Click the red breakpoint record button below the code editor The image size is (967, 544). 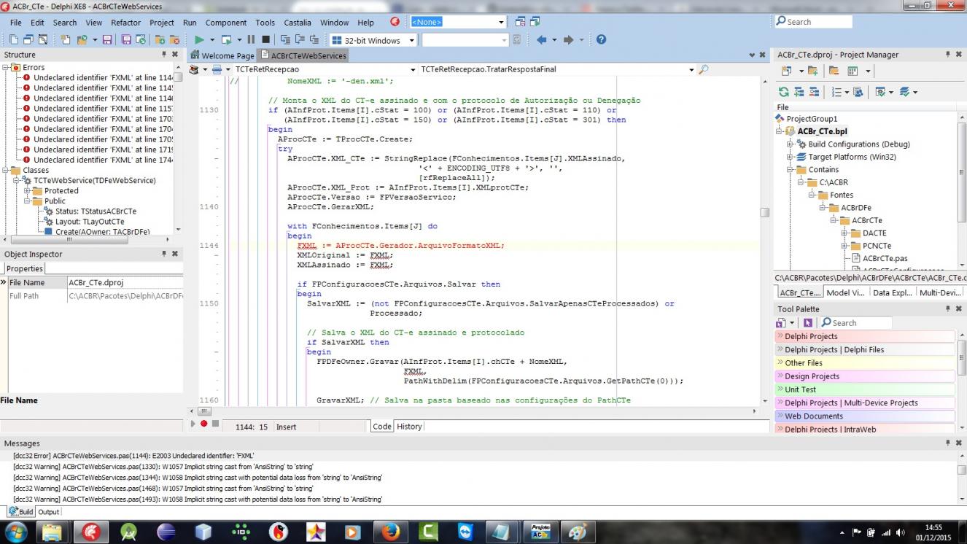[204, 424]
